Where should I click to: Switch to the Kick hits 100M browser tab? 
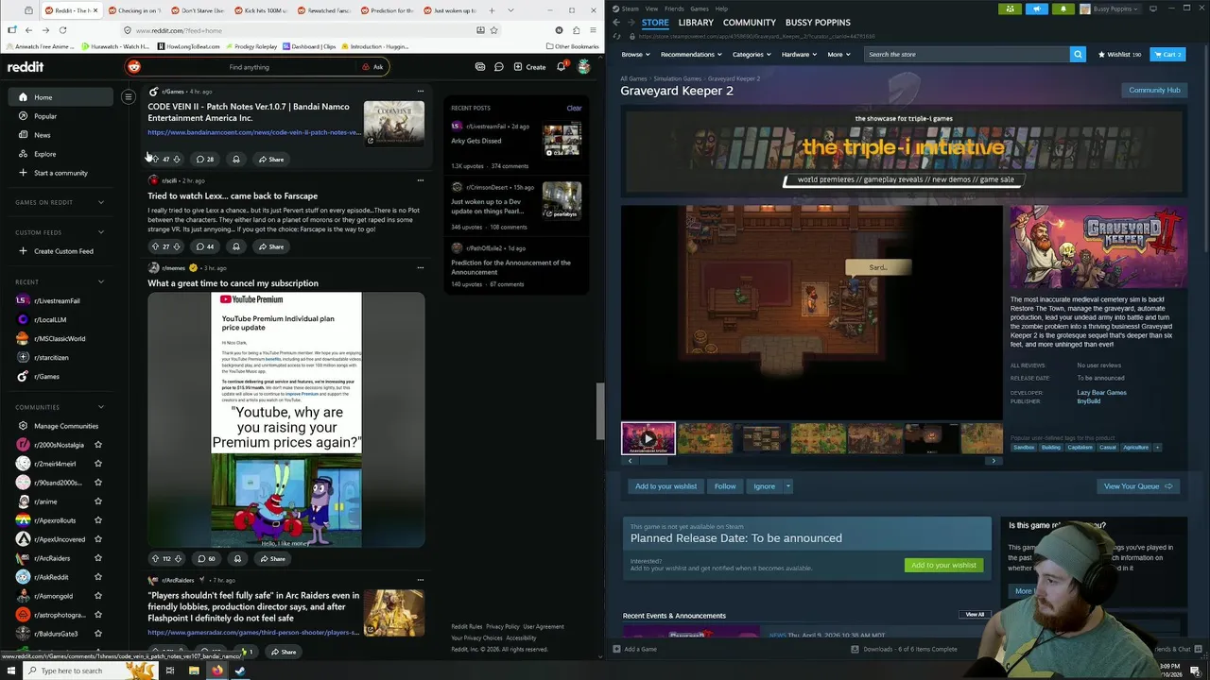click(x=263, y=10)
